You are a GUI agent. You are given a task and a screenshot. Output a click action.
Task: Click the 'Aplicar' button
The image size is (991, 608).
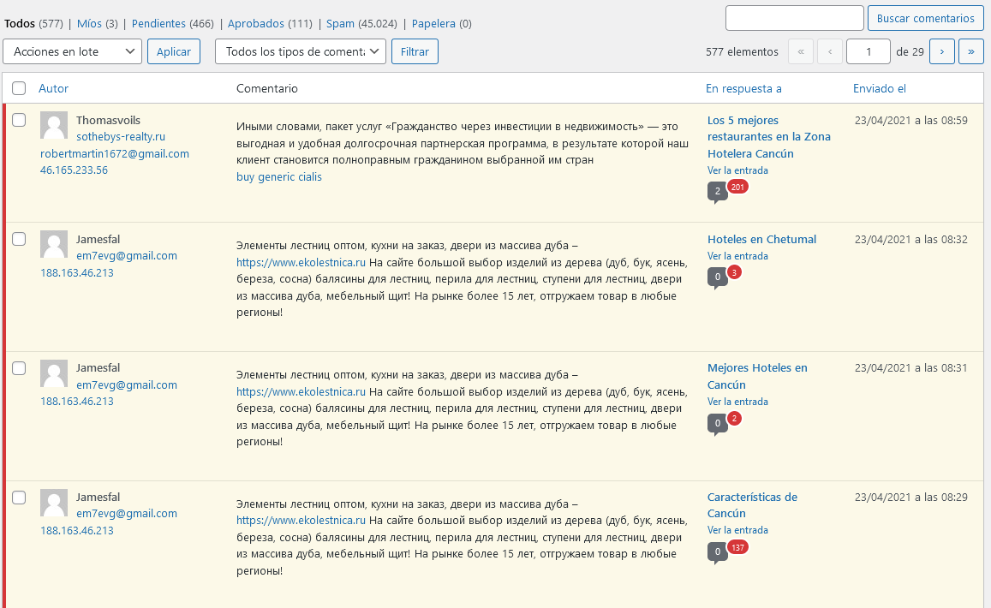pyautogui.click(x=173, y=51)
